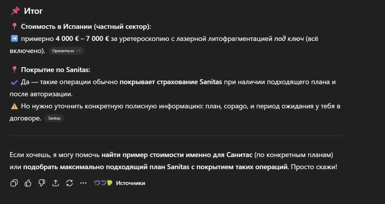Open the Operarme.es citation chip

click(x=63, y=51)
